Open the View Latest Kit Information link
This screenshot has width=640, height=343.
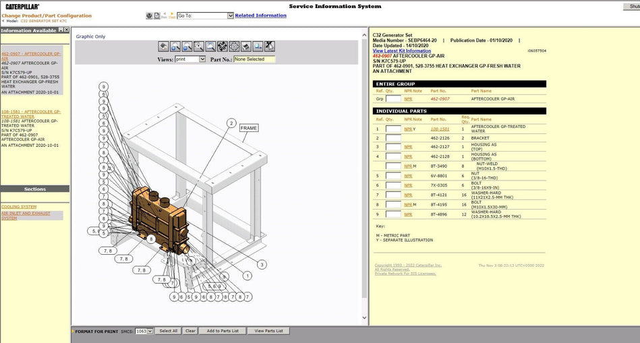(x=402, y=51)
